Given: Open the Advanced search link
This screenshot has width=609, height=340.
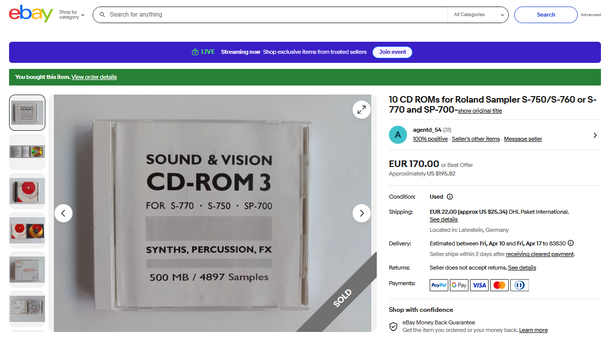Looking at the screenshot, I should [x=590, y=15].
